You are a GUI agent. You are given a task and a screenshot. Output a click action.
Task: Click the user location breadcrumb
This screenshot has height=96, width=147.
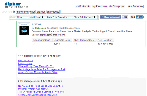[33, 12]
